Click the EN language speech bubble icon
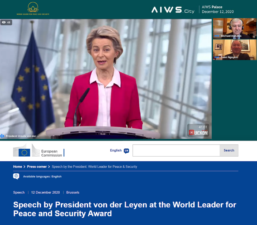Screen dimensions: 257x225 (x=126, y=151)
